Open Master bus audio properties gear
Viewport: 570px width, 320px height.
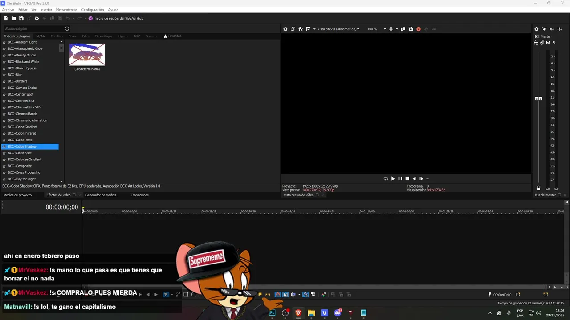tap(536, 29)
